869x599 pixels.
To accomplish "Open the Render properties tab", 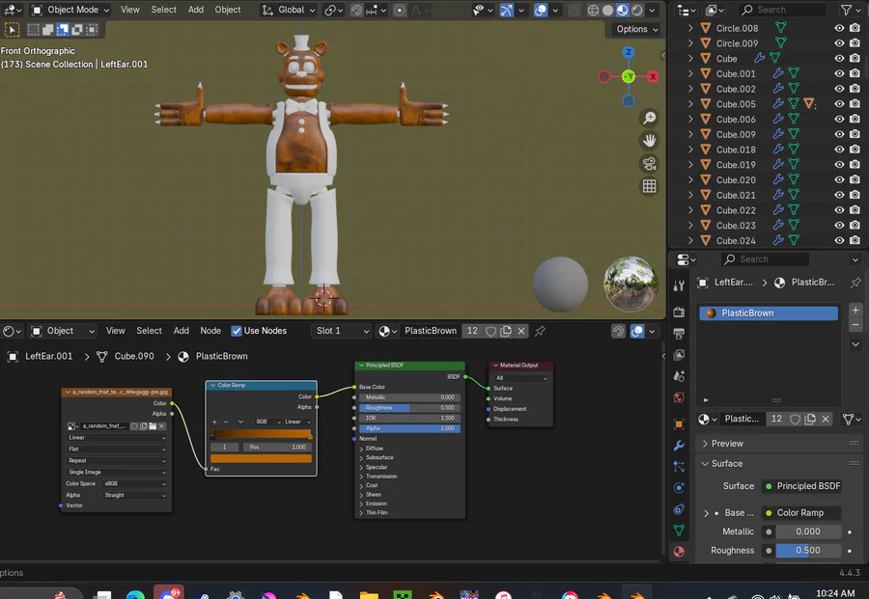I will coord(679,313).
